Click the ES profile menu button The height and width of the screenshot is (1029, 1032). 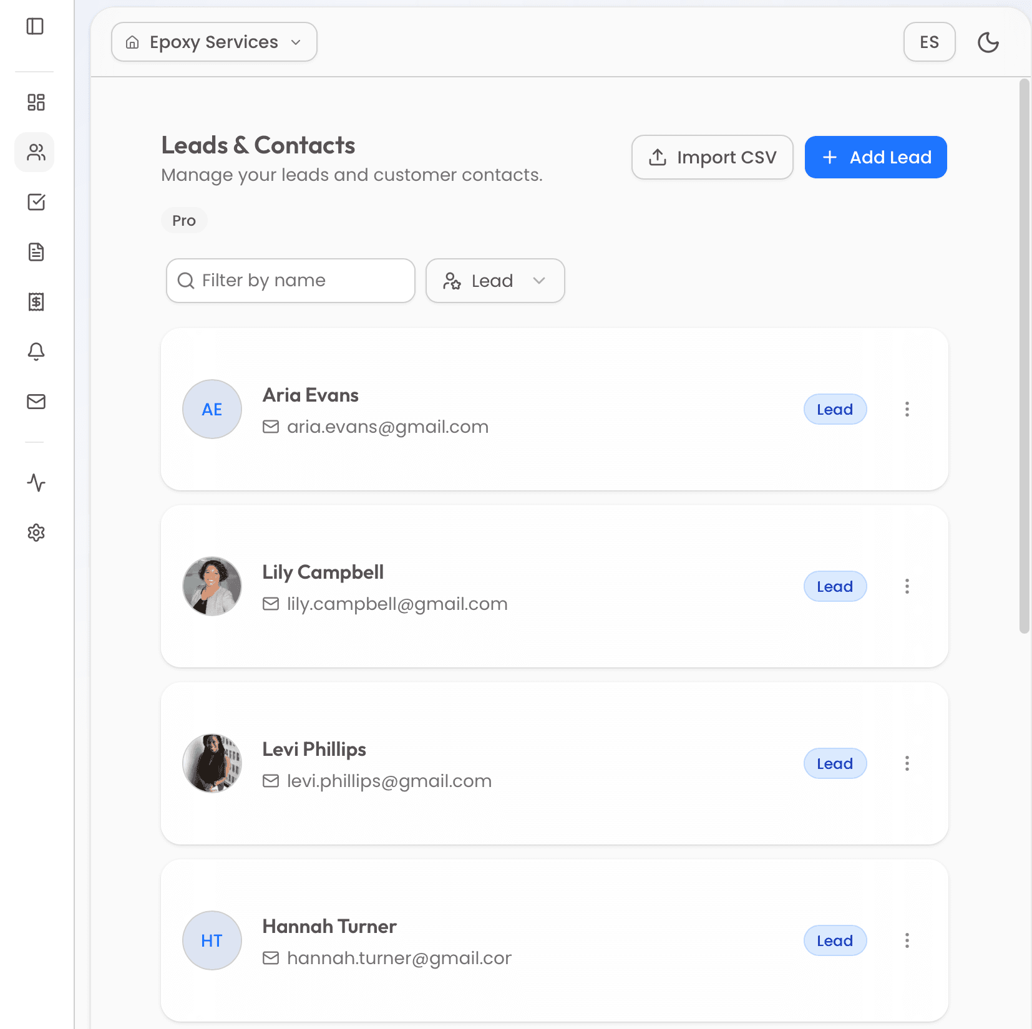929,42
